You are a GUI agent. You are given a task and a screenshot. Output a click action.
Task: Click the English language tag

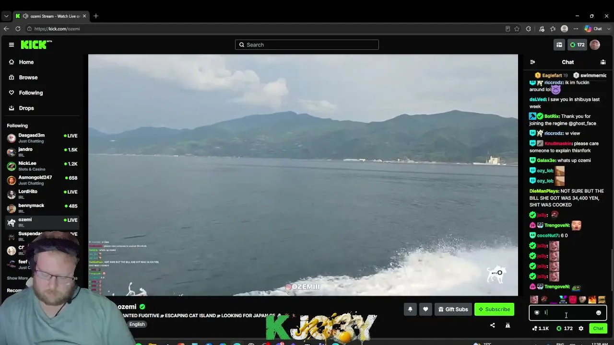[137, 324]
